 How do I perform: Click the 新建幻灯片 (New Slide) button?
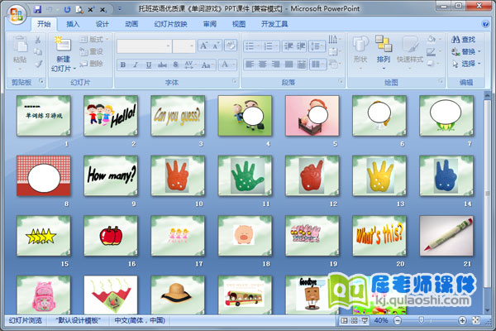point(63,53)
